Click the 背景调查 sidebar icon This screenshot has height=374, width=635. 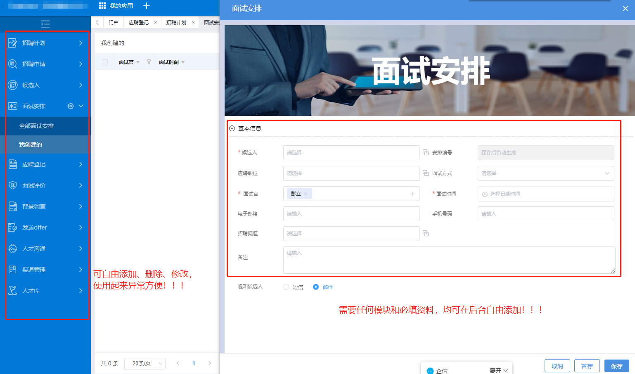tap(13, 206)
